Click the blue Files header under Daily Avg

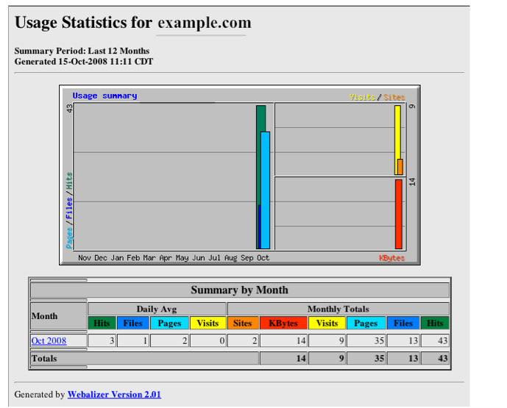coord(132,323)
